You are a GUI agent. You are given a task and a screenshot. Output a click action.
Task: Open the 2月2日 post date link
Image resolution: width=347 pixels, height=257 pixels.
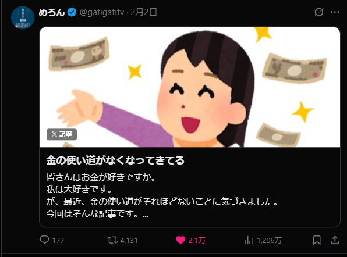point(144,12)
